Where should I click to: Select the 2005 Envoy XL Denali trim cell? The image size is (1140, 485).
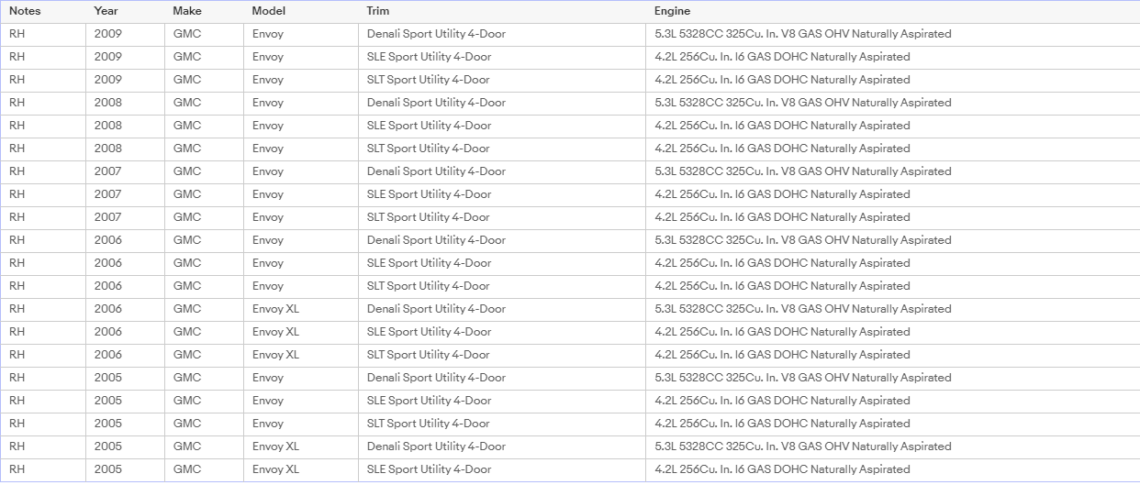point(502,446)
